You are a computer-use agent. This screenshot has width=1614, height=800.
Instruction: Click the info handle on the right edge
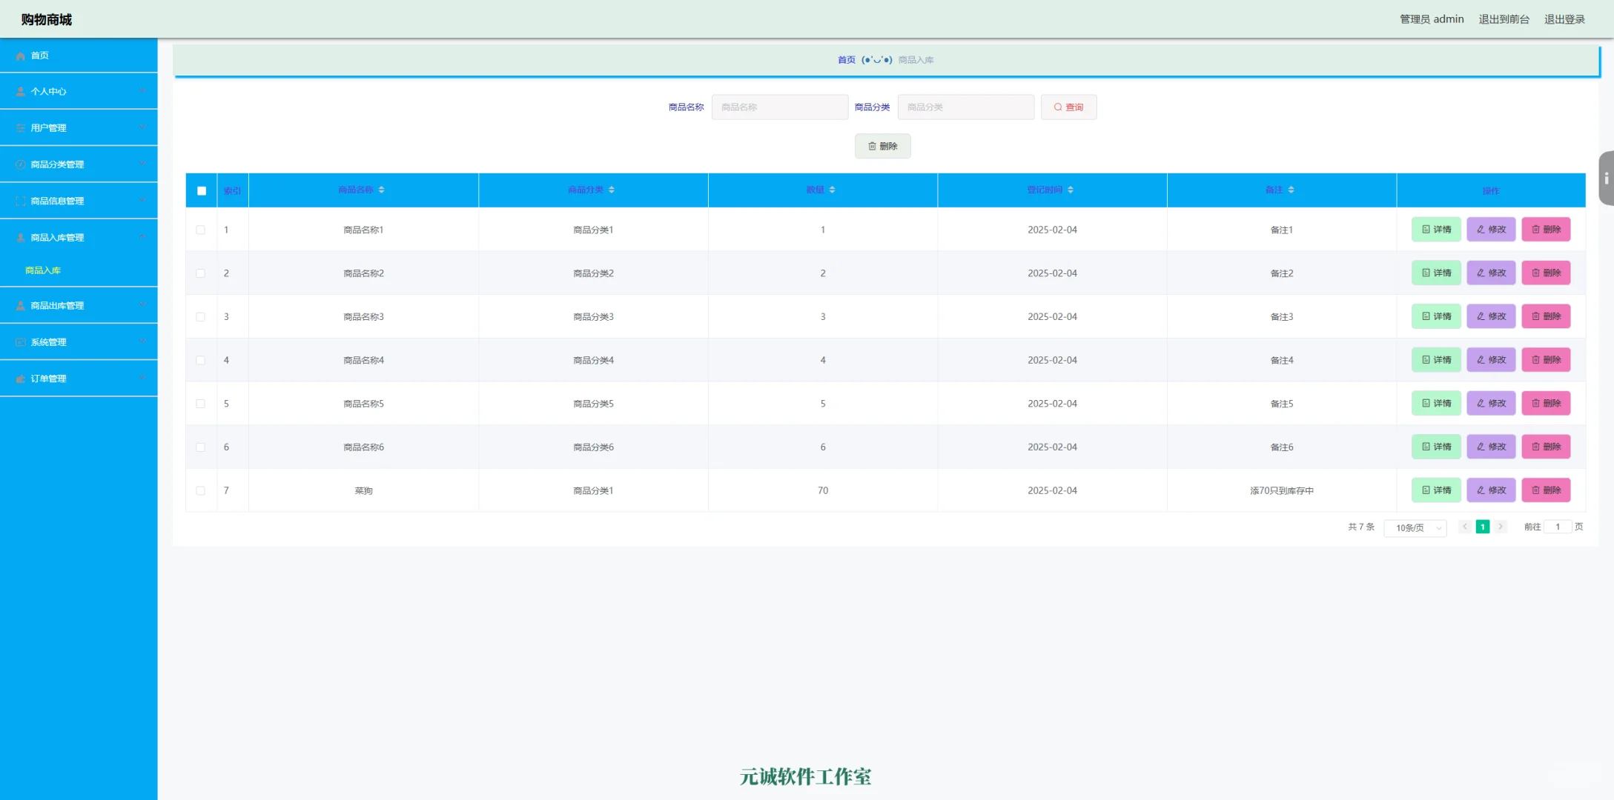pos(1606,179)
